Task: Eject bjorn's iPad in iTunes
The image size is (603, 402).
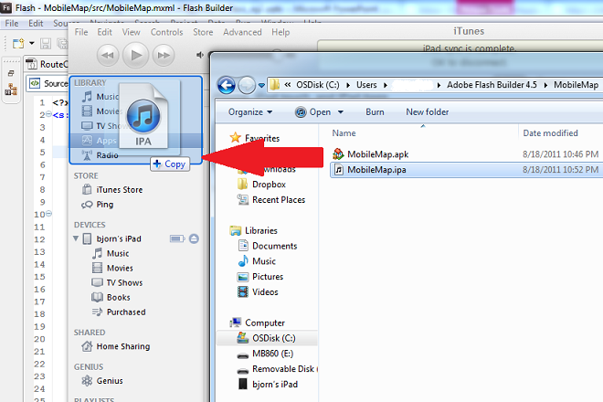Action: tap(194, 238)
